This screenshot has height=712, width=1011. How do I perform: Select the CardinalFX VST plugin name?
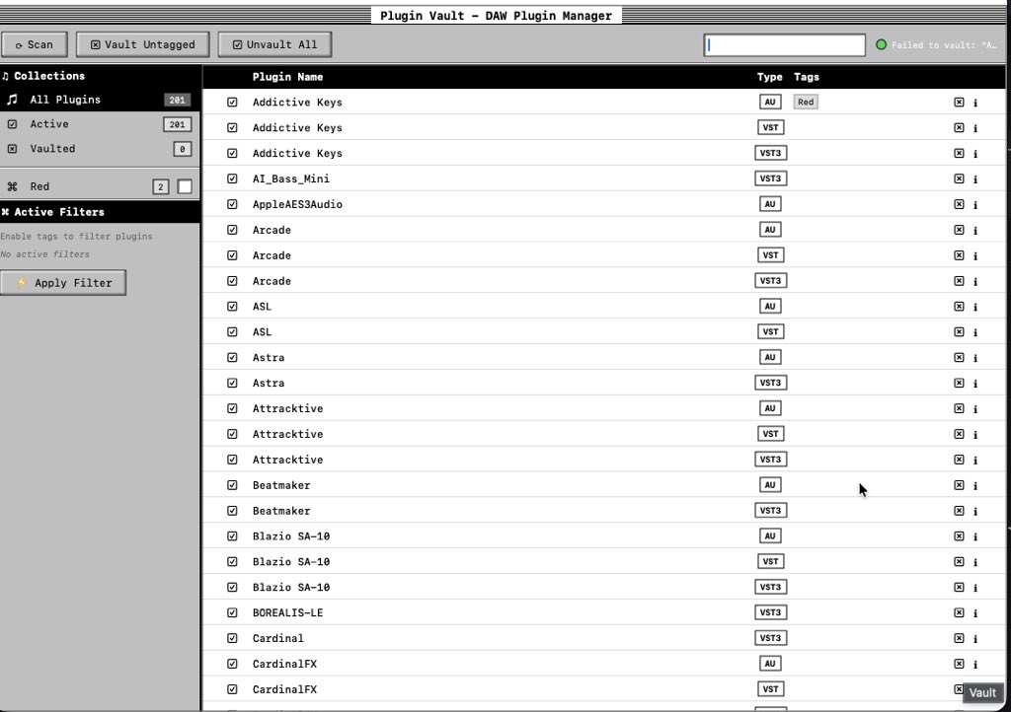point(284,689)
